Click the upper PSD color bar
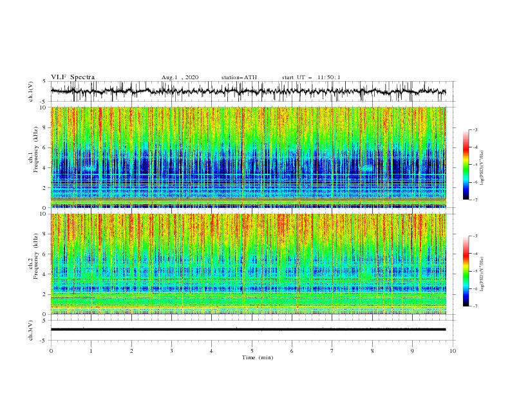Image resolution: width=510 pixels, height=394 pixels. click(466, 165)
